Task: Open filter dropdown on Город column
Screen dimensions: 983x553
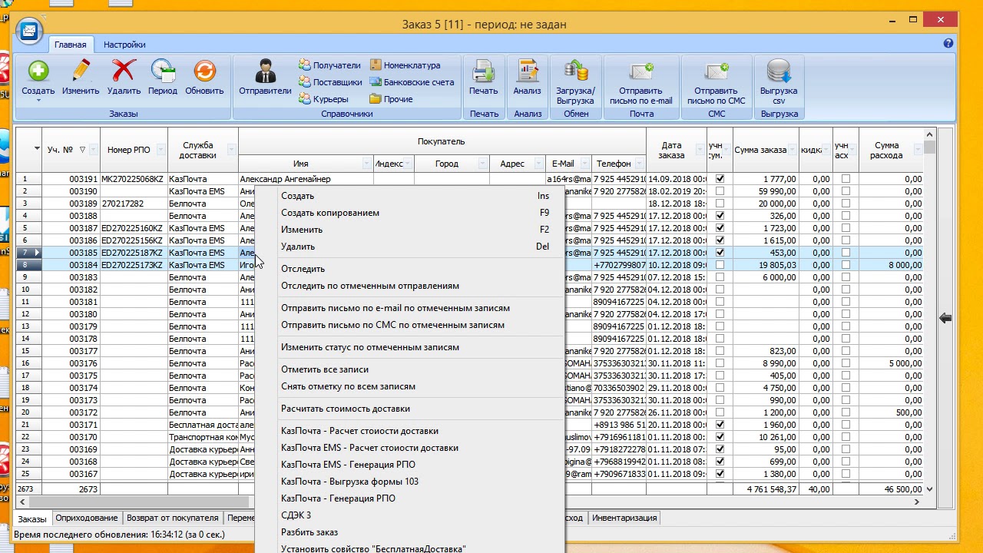Action: click(x=483, y=164)
